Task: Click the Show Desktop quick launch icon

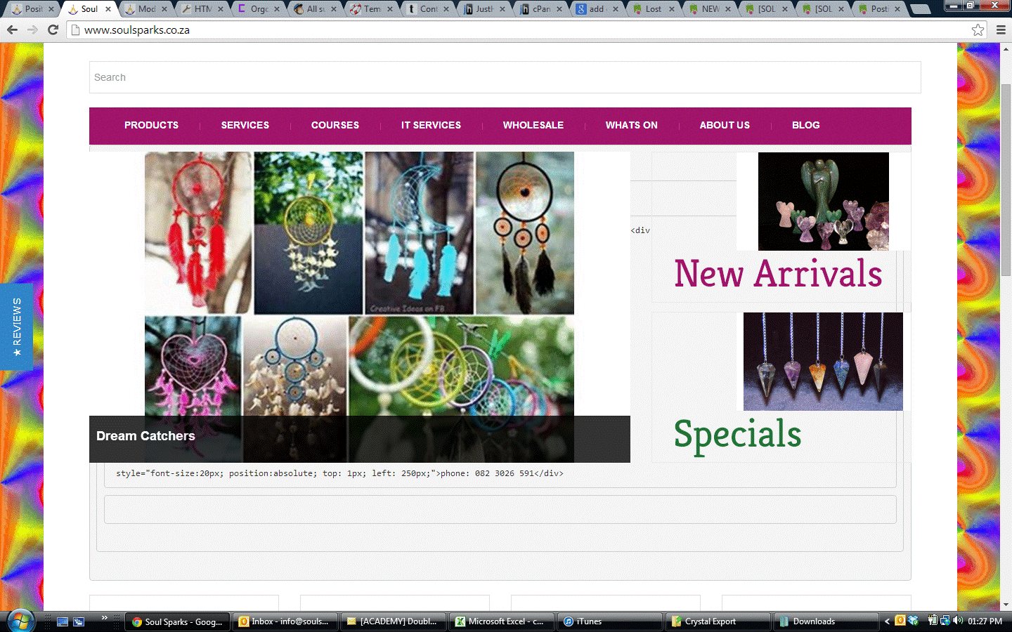Action: 63,621
